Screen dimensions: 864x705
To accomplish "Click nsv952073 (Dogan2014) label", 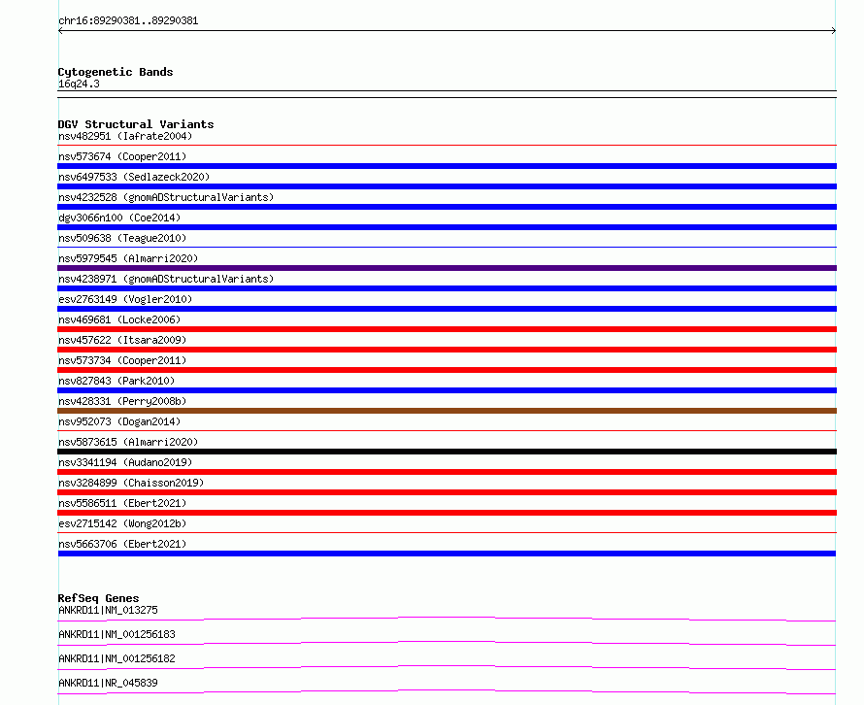I will coord(119,421).
